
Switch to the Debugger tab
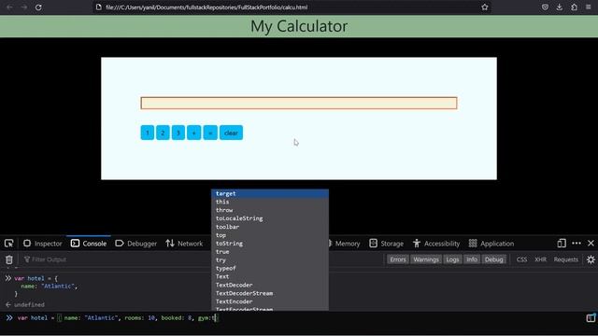136,244
